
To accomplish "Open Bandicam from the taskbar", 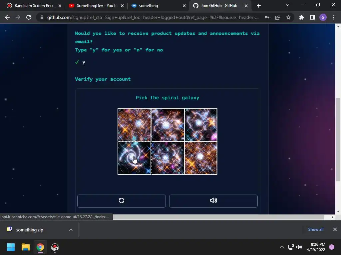I will click(x=55, y=247).
